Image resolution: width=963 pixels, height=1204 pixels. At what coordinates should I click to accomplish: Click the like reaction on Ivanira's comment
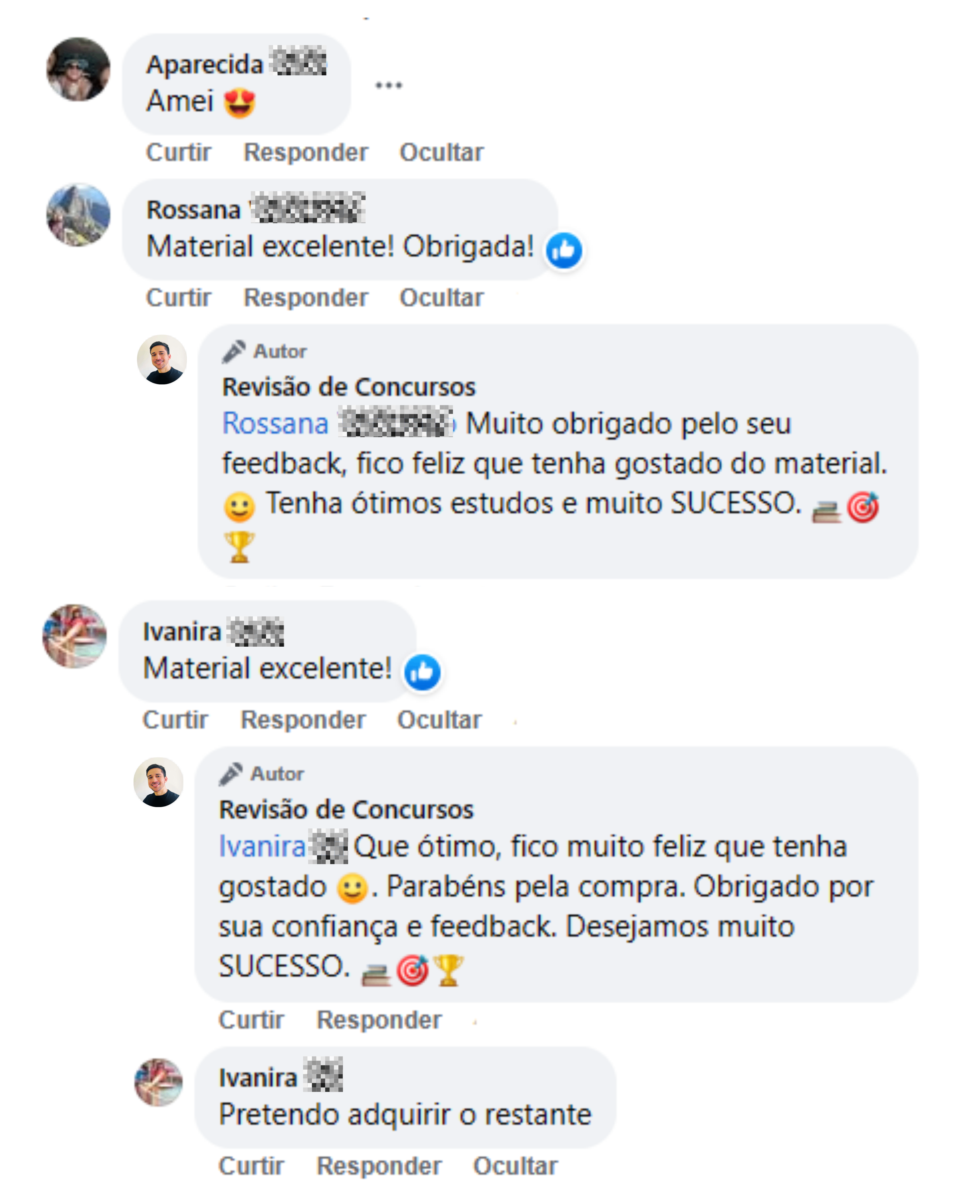[422, 672]
